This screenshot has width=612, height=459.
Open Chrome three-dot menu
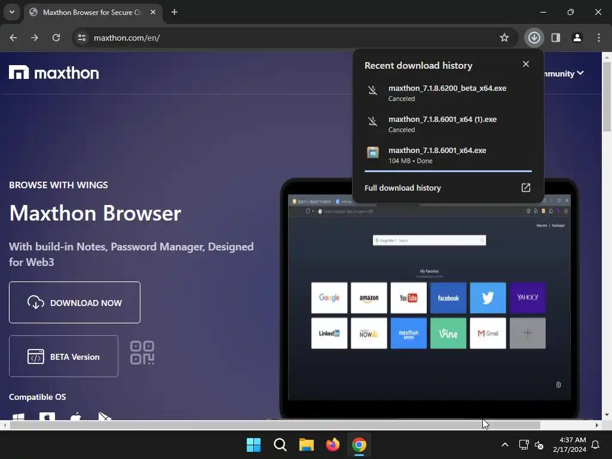coord(598,38)
